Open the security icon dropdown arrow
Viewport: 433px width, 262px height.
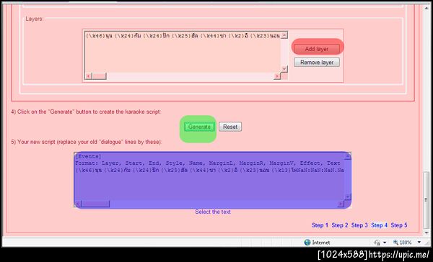385,243
